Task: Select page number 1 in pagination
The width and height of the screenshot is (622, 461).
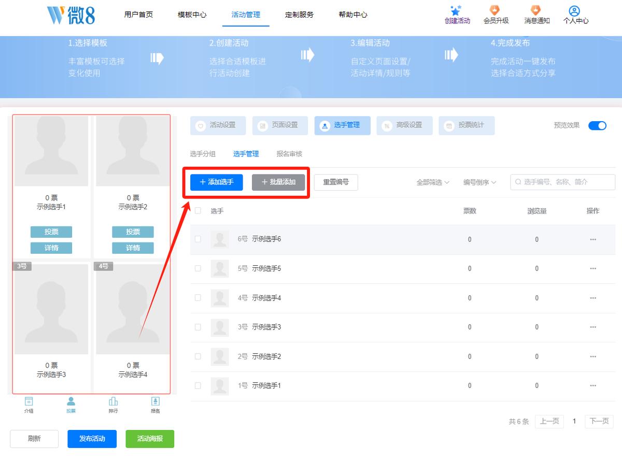Action: (x=574, y=421)
